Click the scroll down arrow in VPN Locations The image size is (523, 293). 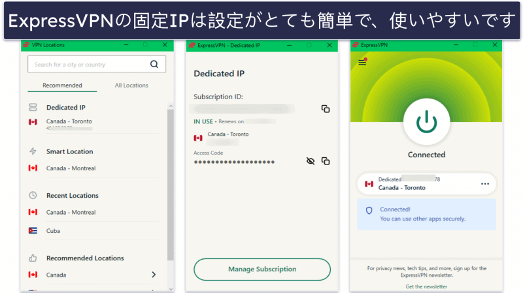pos(171,289)
